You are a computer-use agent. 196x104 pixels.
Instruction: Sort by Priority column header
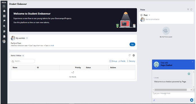78,68
